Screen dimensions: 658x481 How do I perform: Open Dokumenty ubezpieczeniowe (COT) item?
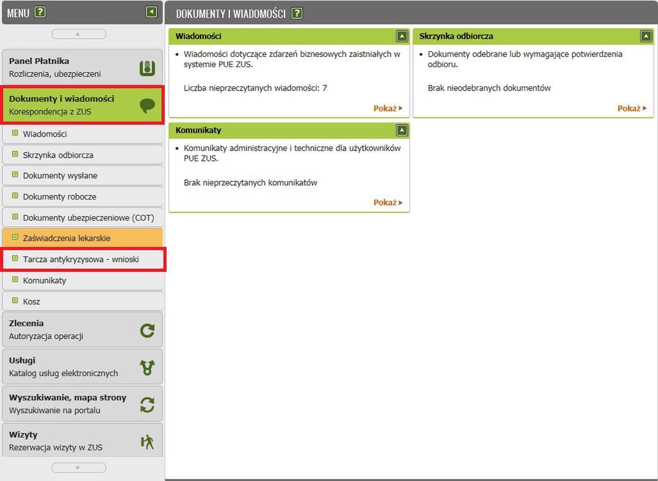(x=82, y=217)
